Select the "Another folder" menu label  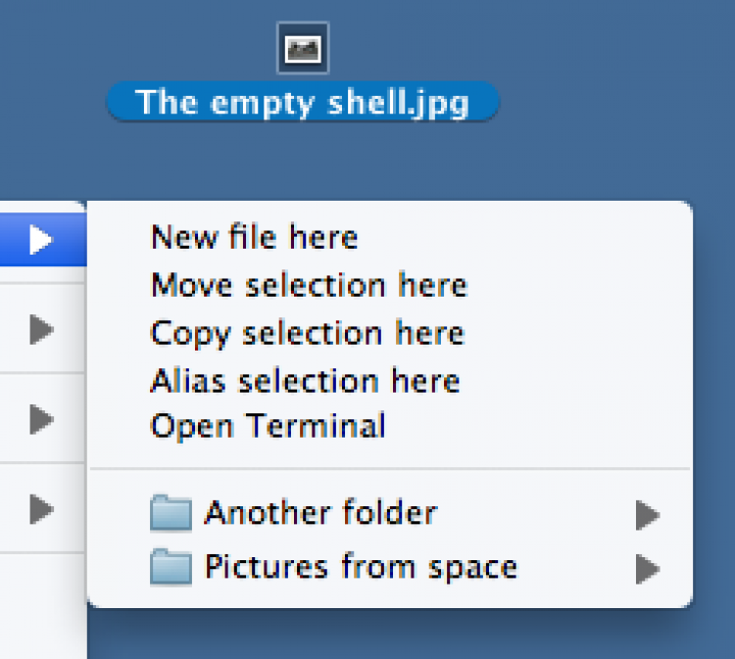point(319,513)
